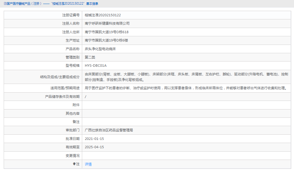The width and height of the screenshot is (294, 171).
Task: Select product name 床头净化型电动病床
Action: [100, 49]
